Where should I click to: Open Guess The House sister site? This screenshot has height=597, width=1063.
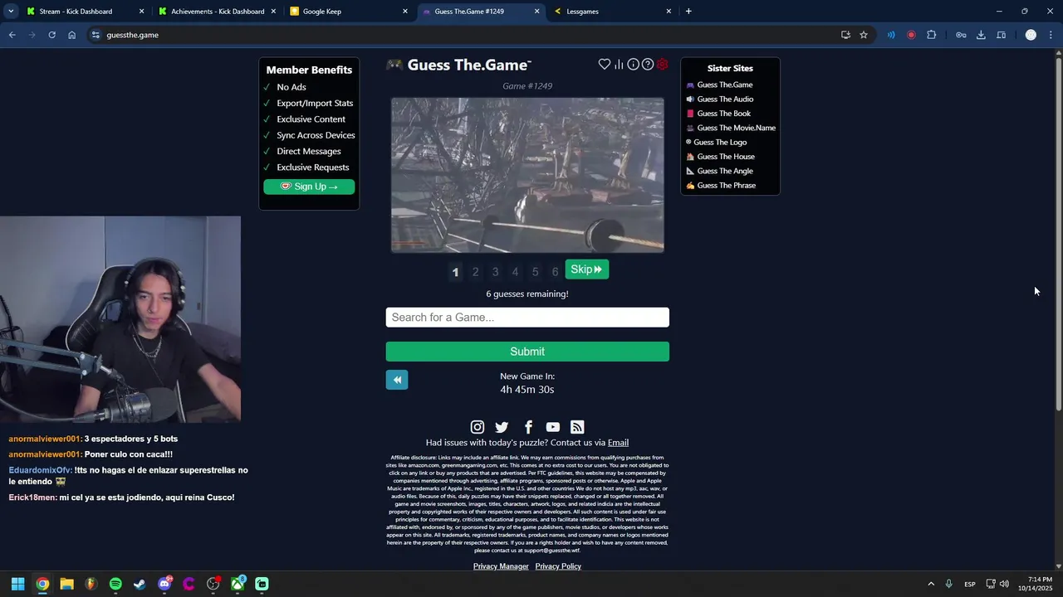point(726,157)
